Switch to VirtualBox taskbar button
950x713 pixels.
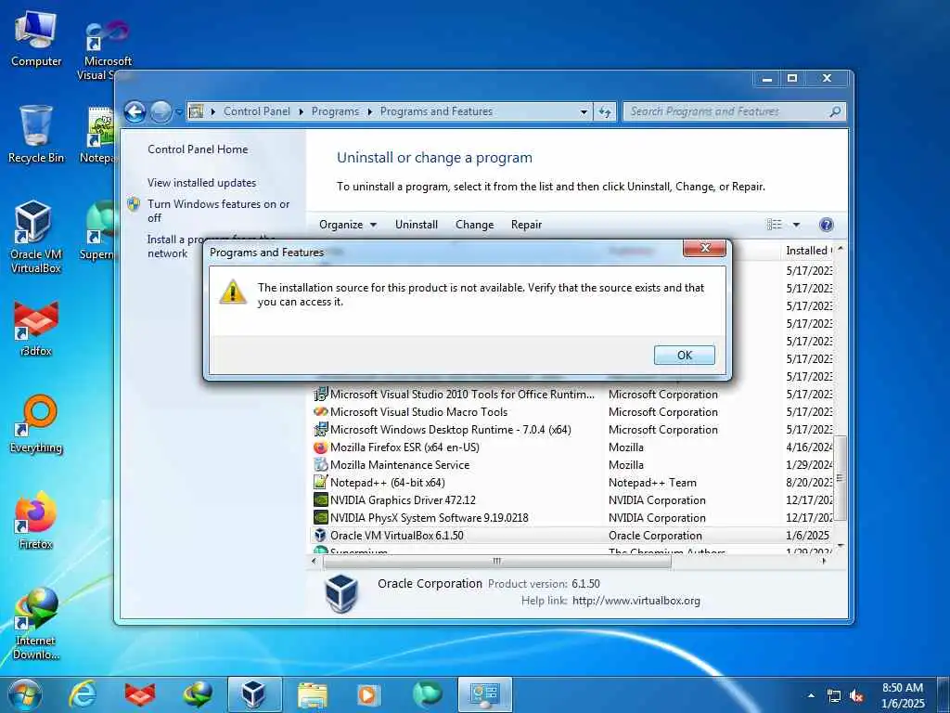(x=254, y=694)
